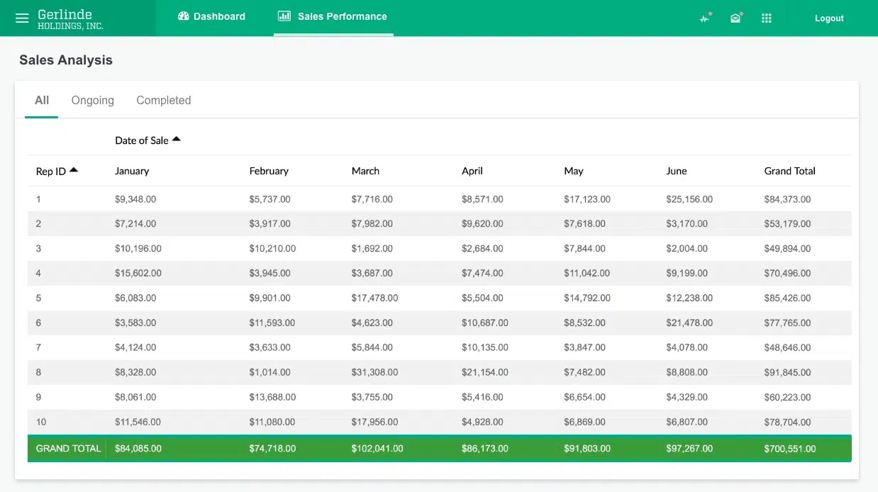The height and width of the screenshot is (492, 878).
Task: Open the hamburger navigation menu
Action: 22,18
